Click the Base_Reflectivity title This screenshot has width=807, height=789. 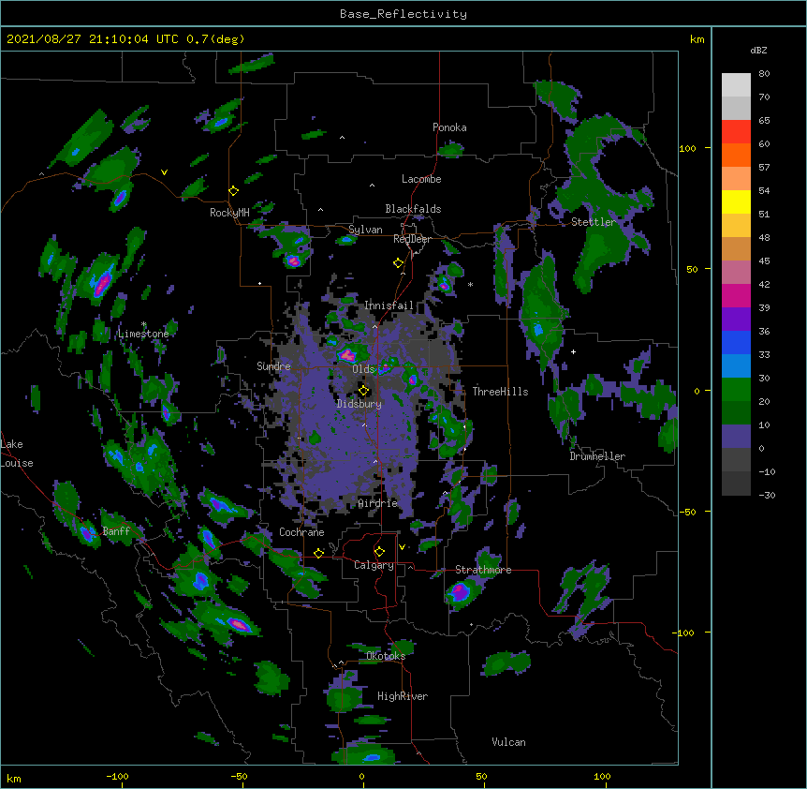(403, 14)
